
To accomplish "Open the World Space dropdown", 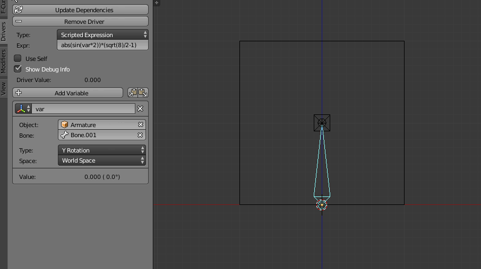I will 102,160.
